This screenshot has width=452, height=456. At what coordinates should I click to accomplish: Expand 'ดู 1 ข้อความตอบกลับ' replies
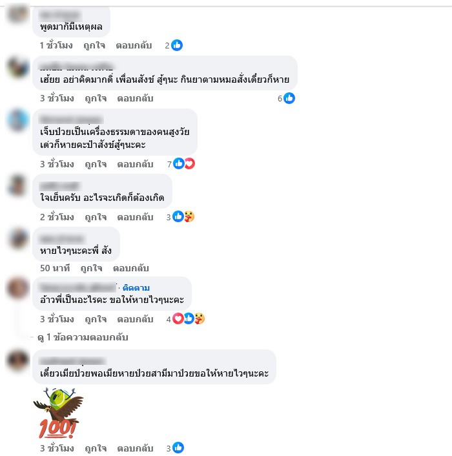pyautogui.click(x=83, y=337)
